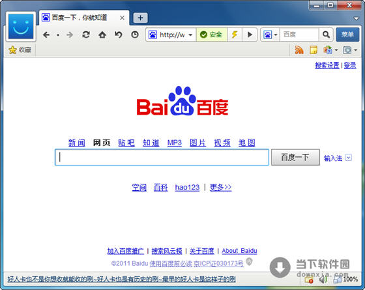Viewport: 365px width, 290px height.
Task: Click the screenshot camera icon
Action: click(347, 50)
